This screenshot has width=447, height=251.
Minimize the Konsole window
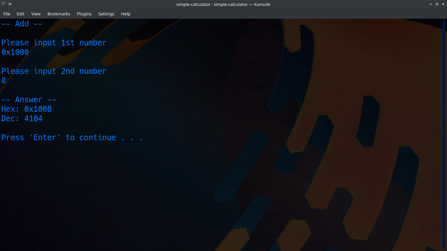pyautogui.click(x=431, y=4)
